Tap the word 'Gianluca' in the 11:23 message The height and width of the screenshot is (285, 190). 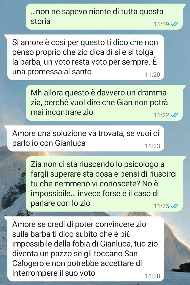70,143
